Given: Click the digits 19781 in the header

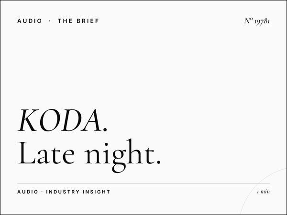Looking at the screenshot, I should 262,21.
